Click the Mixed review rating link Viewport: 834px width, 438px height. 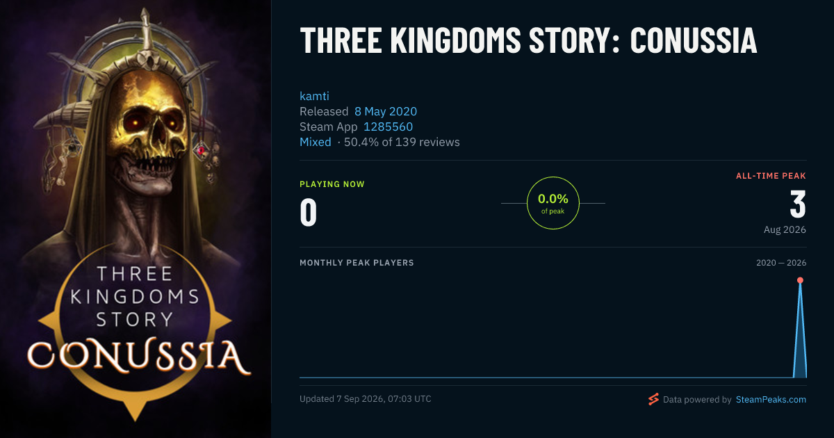[316, 142]
